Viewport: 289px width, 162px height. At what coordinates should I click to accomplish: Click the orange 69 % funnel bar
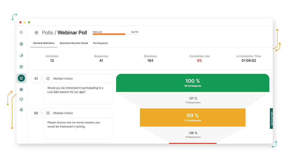pyautogui.click(x=193, y=117)
